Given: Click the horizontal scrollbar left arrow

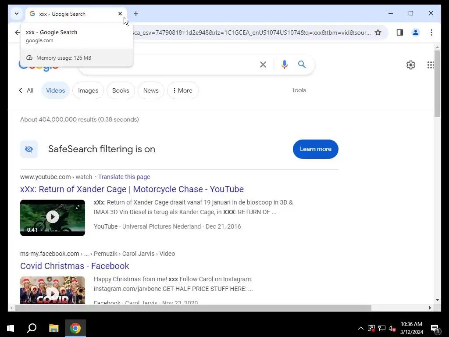Looking at the screenshot, I should click(11, 308).
